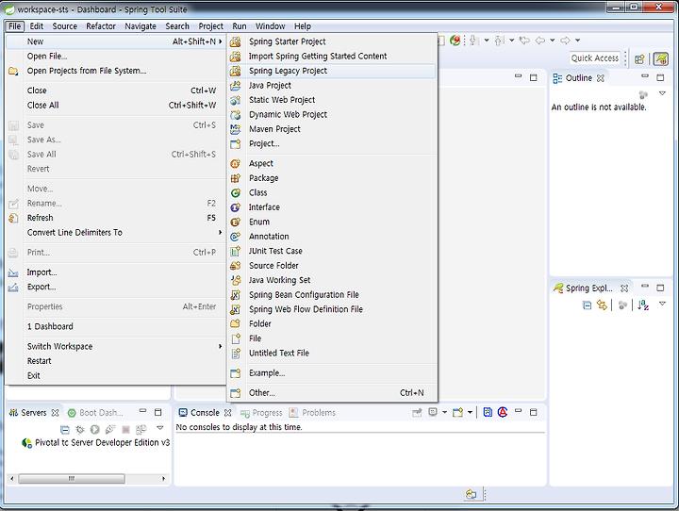Click the Source Folder icon
This screenshot has height=511, width=679.
[x=235, y=266]
